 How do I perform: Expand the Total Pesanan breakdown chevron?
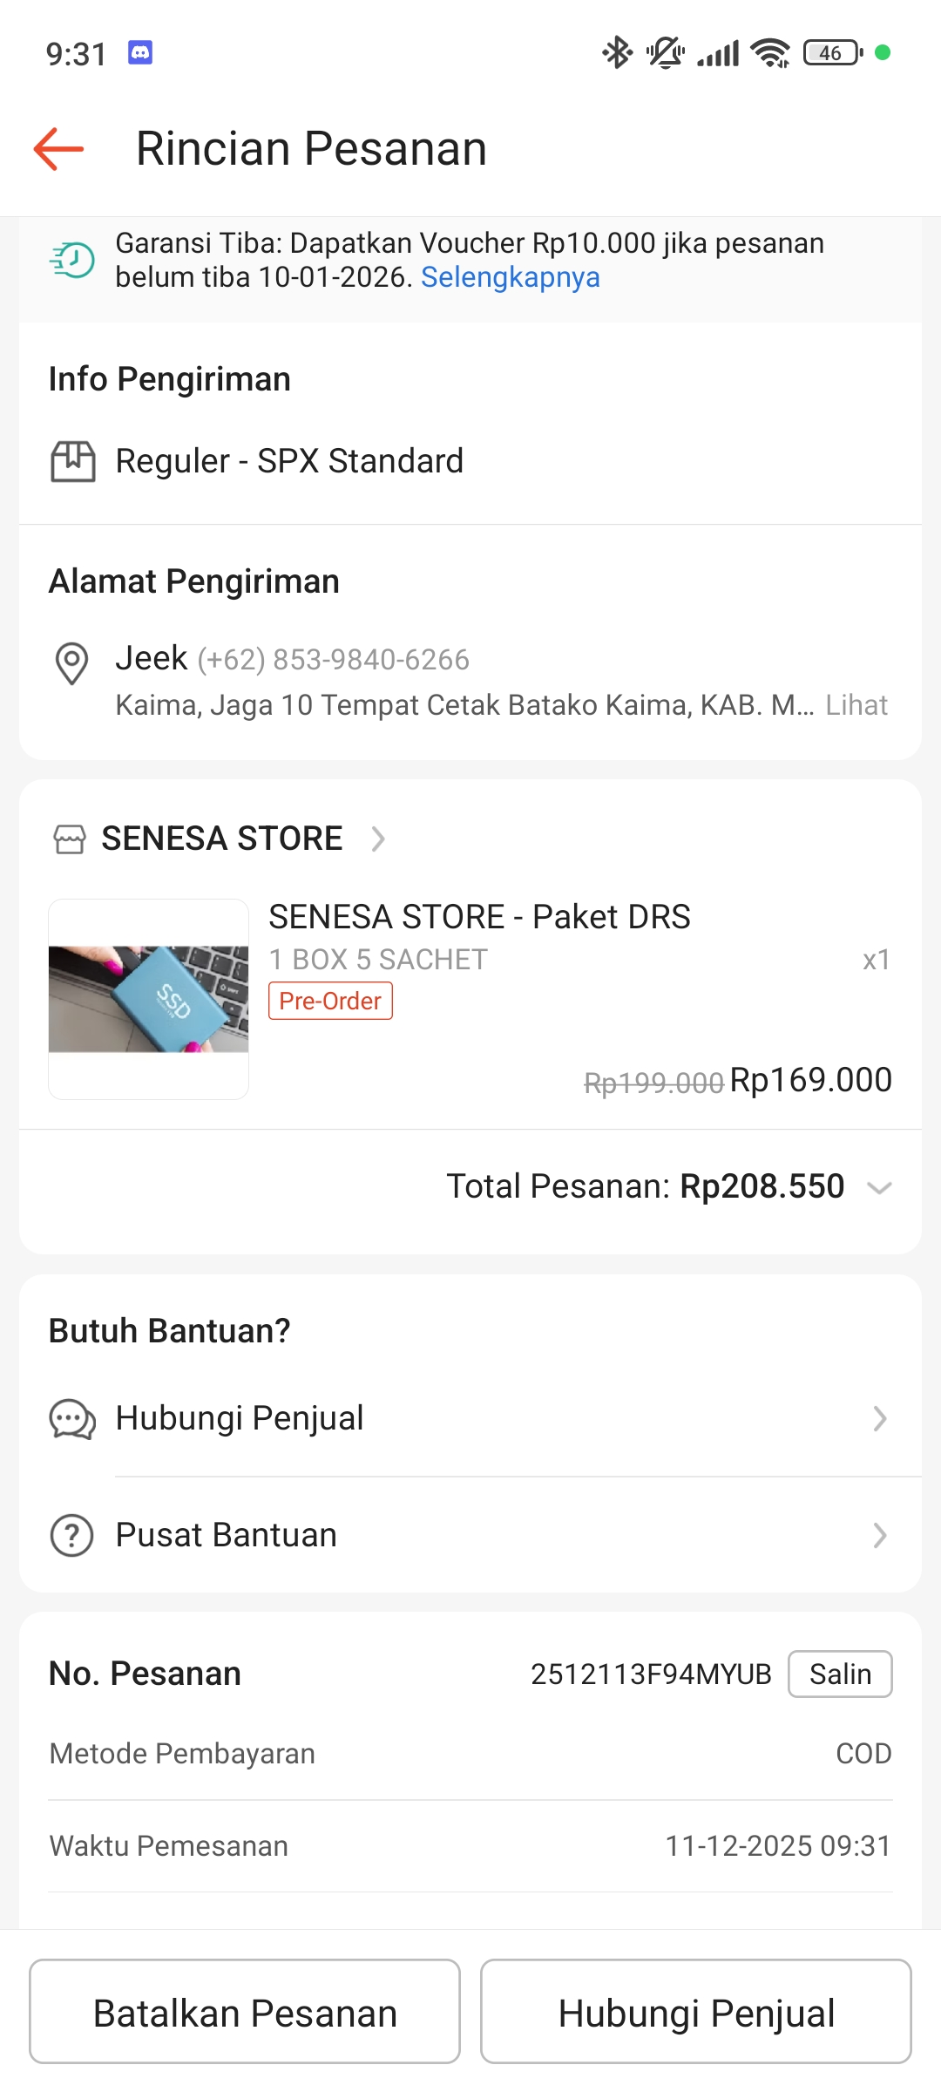pos(880,1187)
